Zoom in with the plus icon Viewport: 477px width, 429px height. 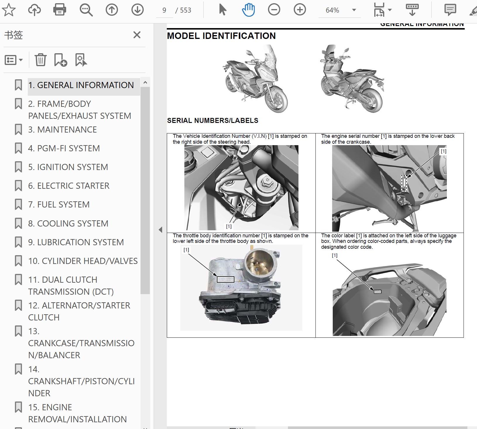point(300,10)
